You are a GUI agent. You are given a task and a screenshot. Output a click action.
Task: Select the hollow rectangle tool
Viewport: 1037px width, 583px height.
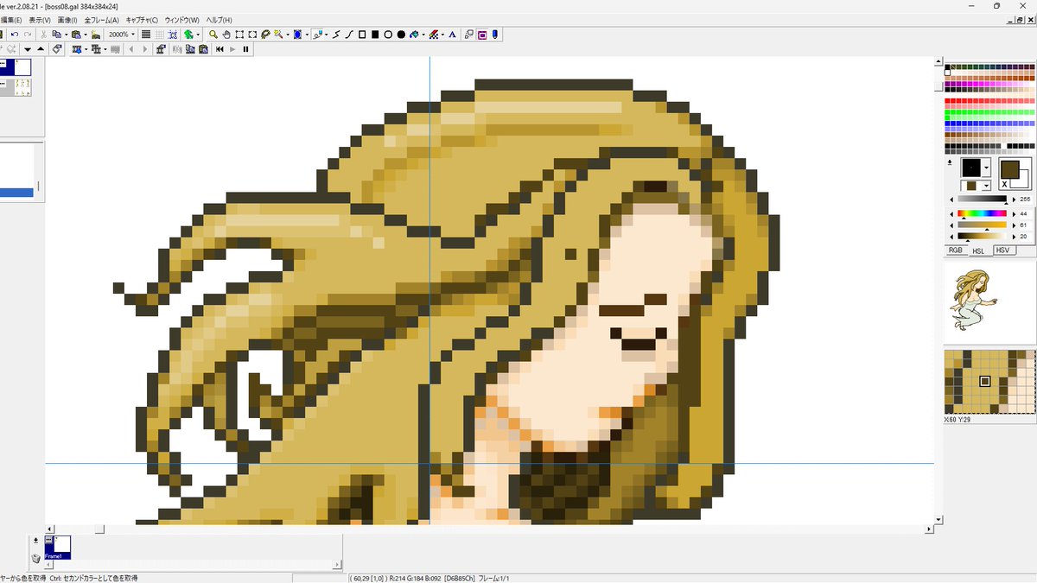click(362, 35)
